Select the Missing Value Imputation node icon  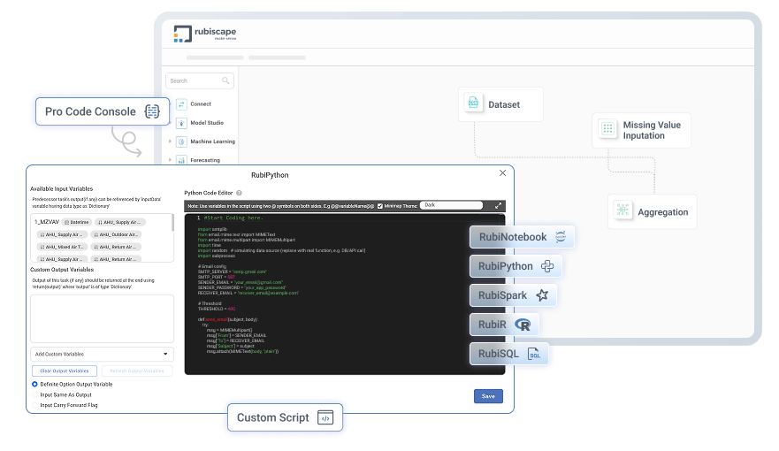tap(607, 128)
